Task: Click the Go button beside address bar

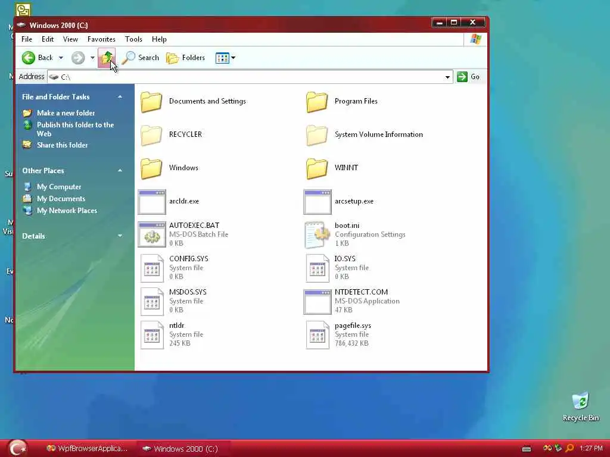Action: tap(468, 77)
